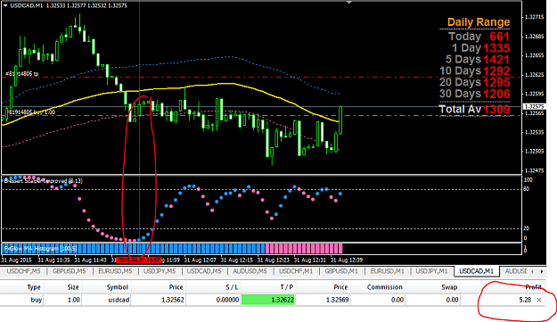Click the S/L value 0.00000
The width and height of the screenshot is (557, 322).
coord(227,300)
